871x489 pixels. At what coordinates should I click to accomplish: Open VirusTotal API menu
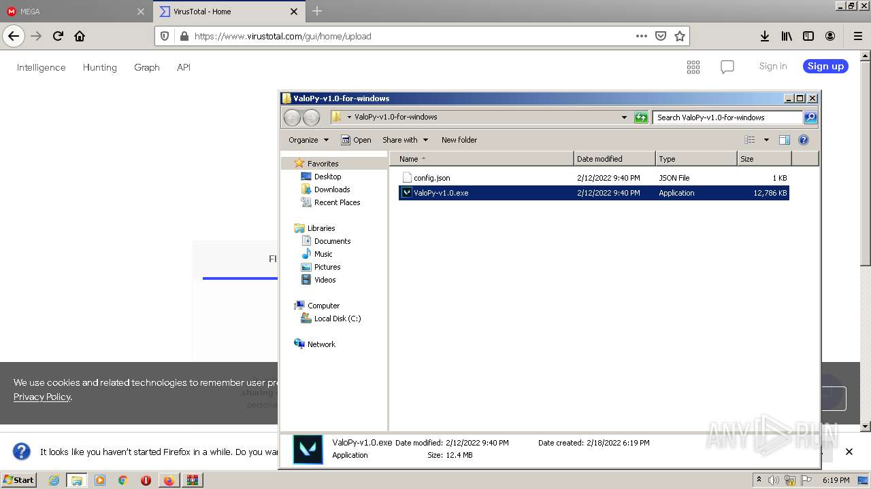(x=184, y=67)
